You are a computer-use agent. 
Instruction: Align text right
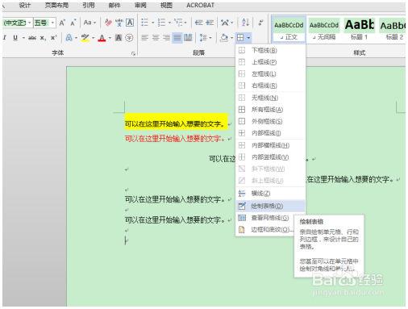pos(166,38)
